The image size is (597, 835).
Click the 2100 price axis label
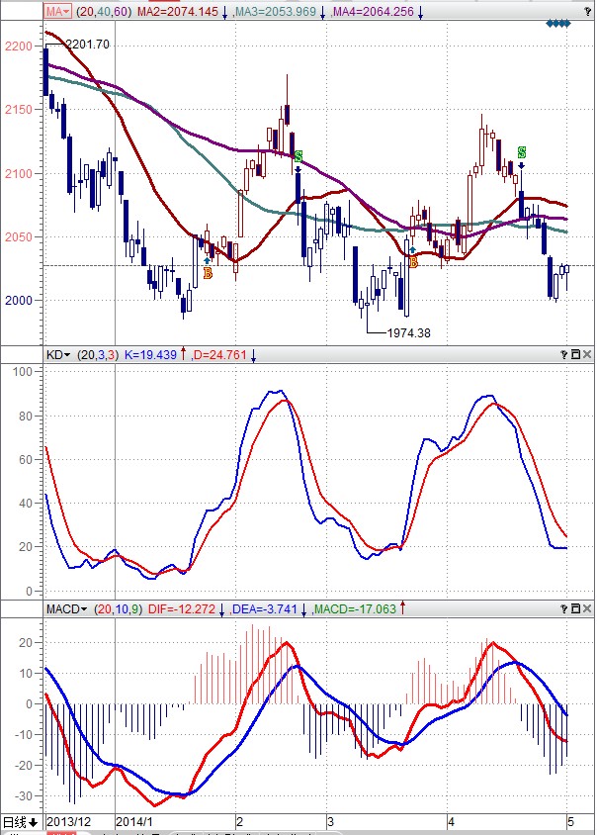click(19, 173)
